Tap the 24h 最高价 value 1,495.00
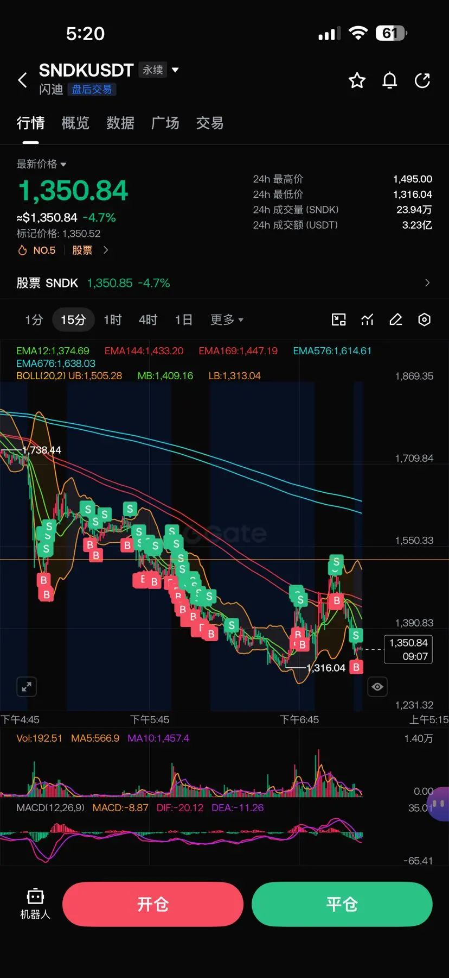Viewport: 449px width, 978px height. tap(413, 179)
